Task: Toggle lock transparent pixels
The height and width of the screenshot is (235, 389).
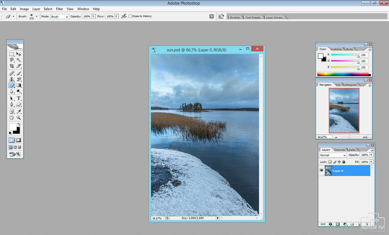Action: [x=330, y=162]
